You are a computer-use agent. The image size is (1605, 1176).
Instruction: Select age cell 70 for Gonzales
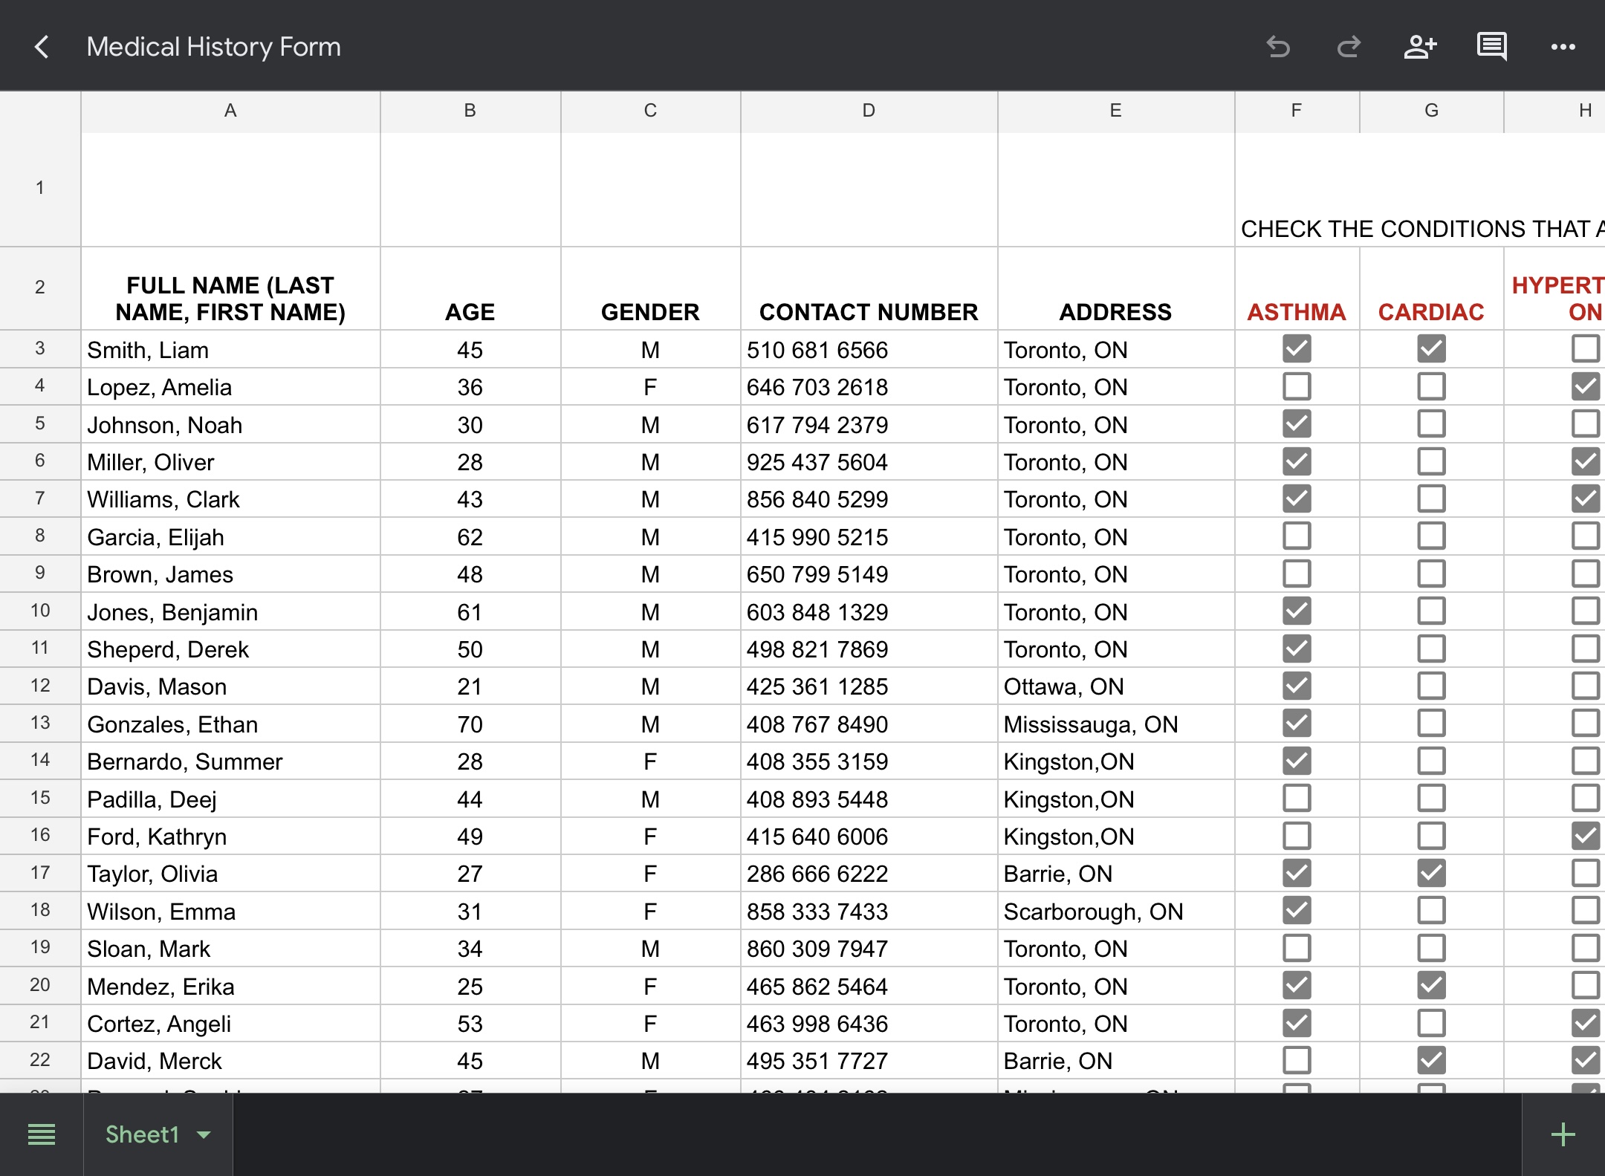coord(470,724)
